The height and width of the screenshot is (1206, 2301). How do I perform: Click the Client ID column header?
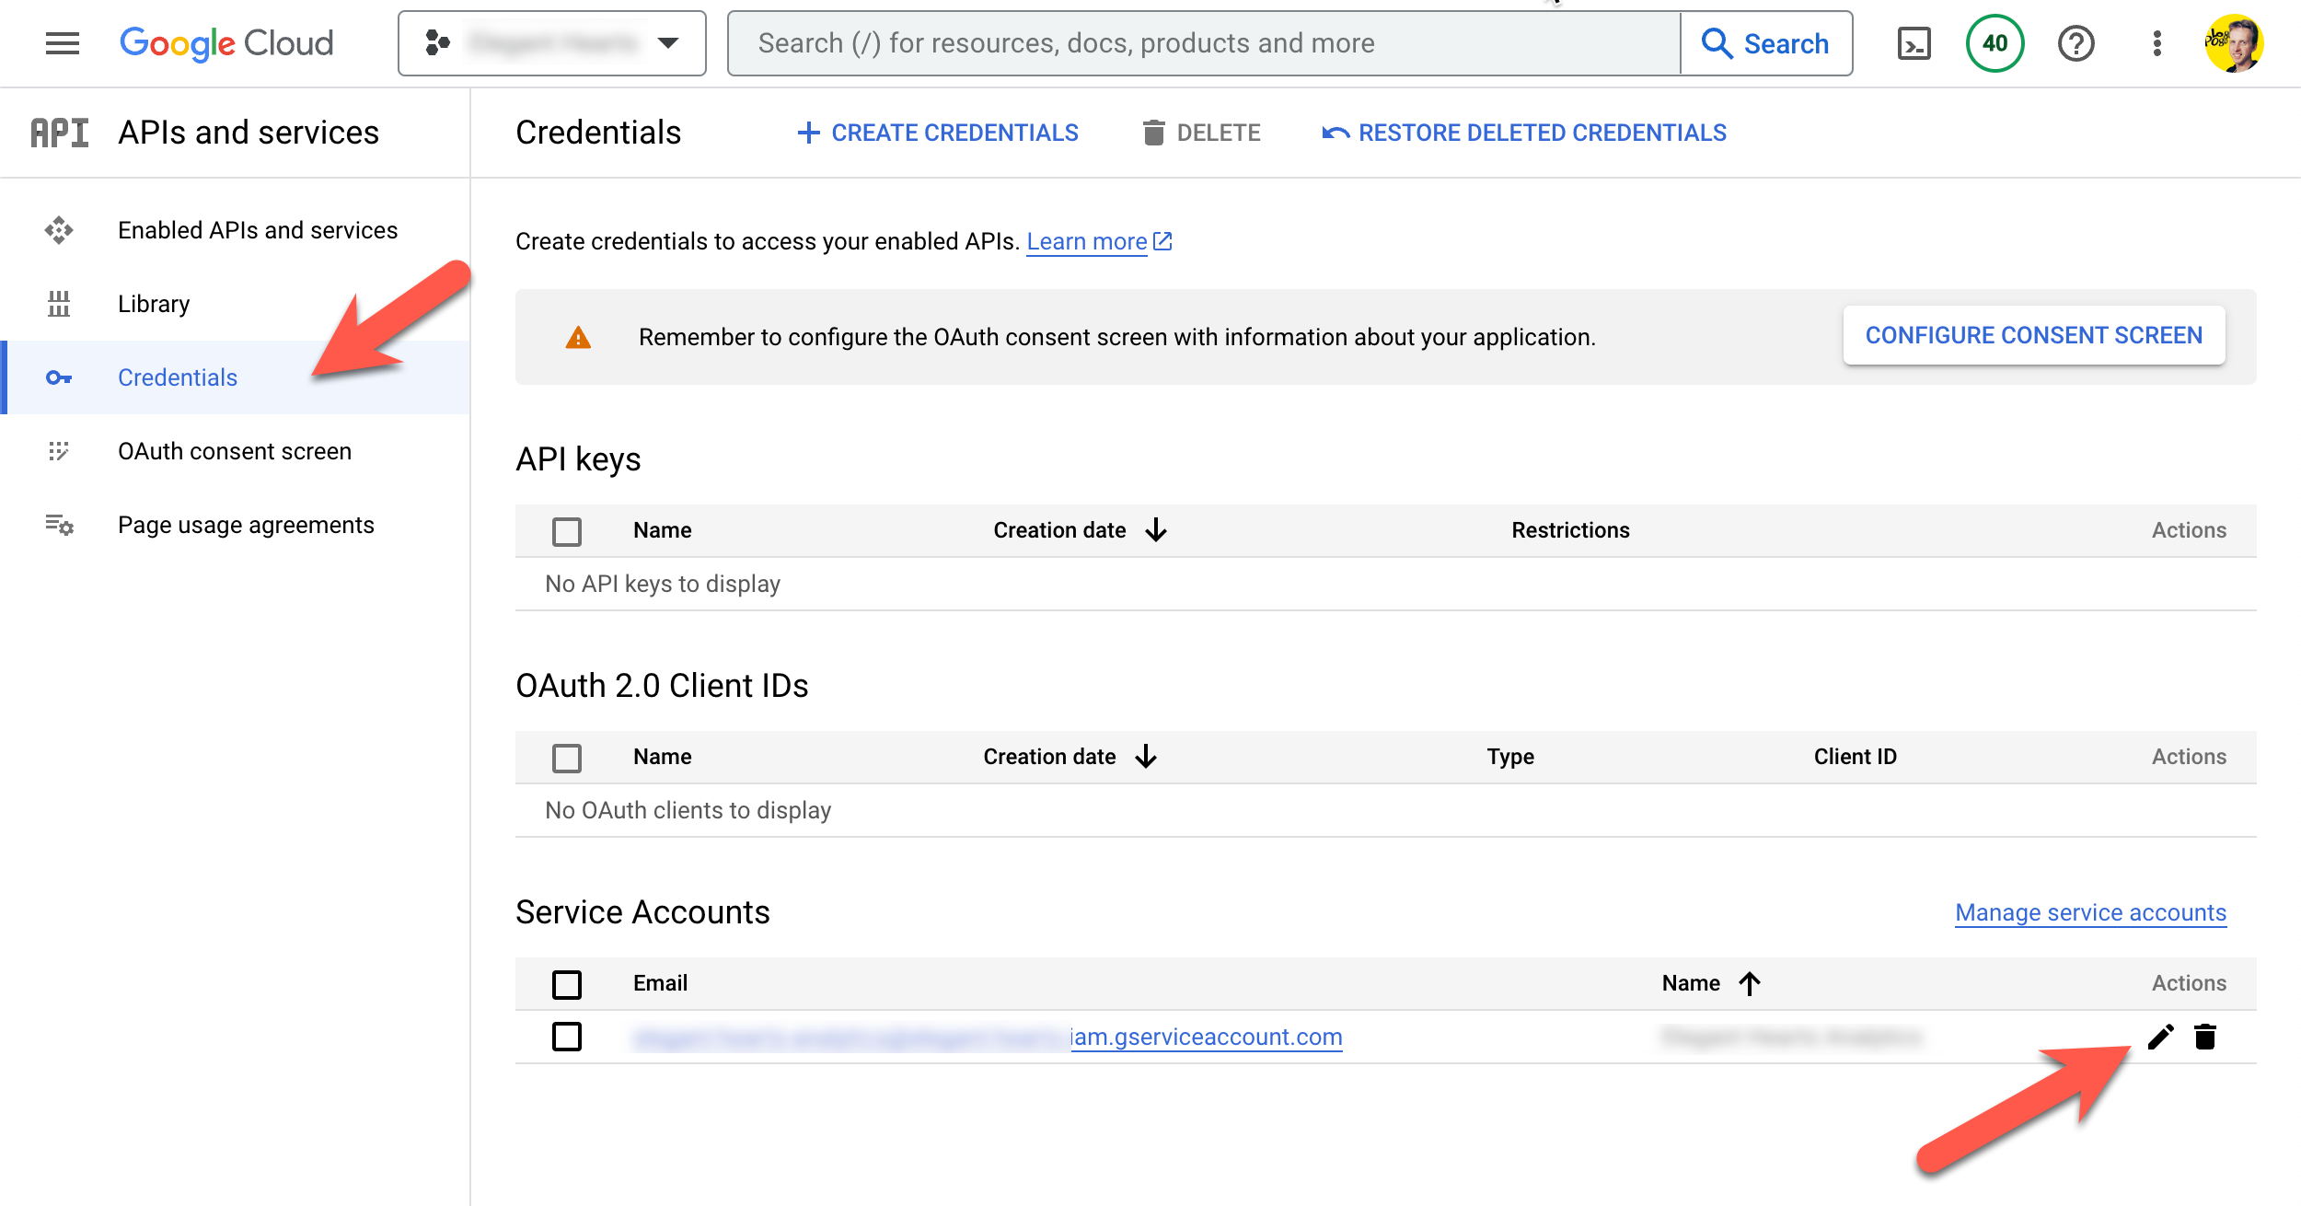(x=1856, y=757)
